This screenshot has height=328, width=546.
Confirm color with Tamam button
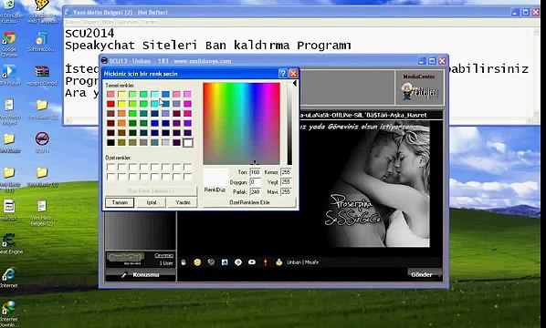(120, 202)
